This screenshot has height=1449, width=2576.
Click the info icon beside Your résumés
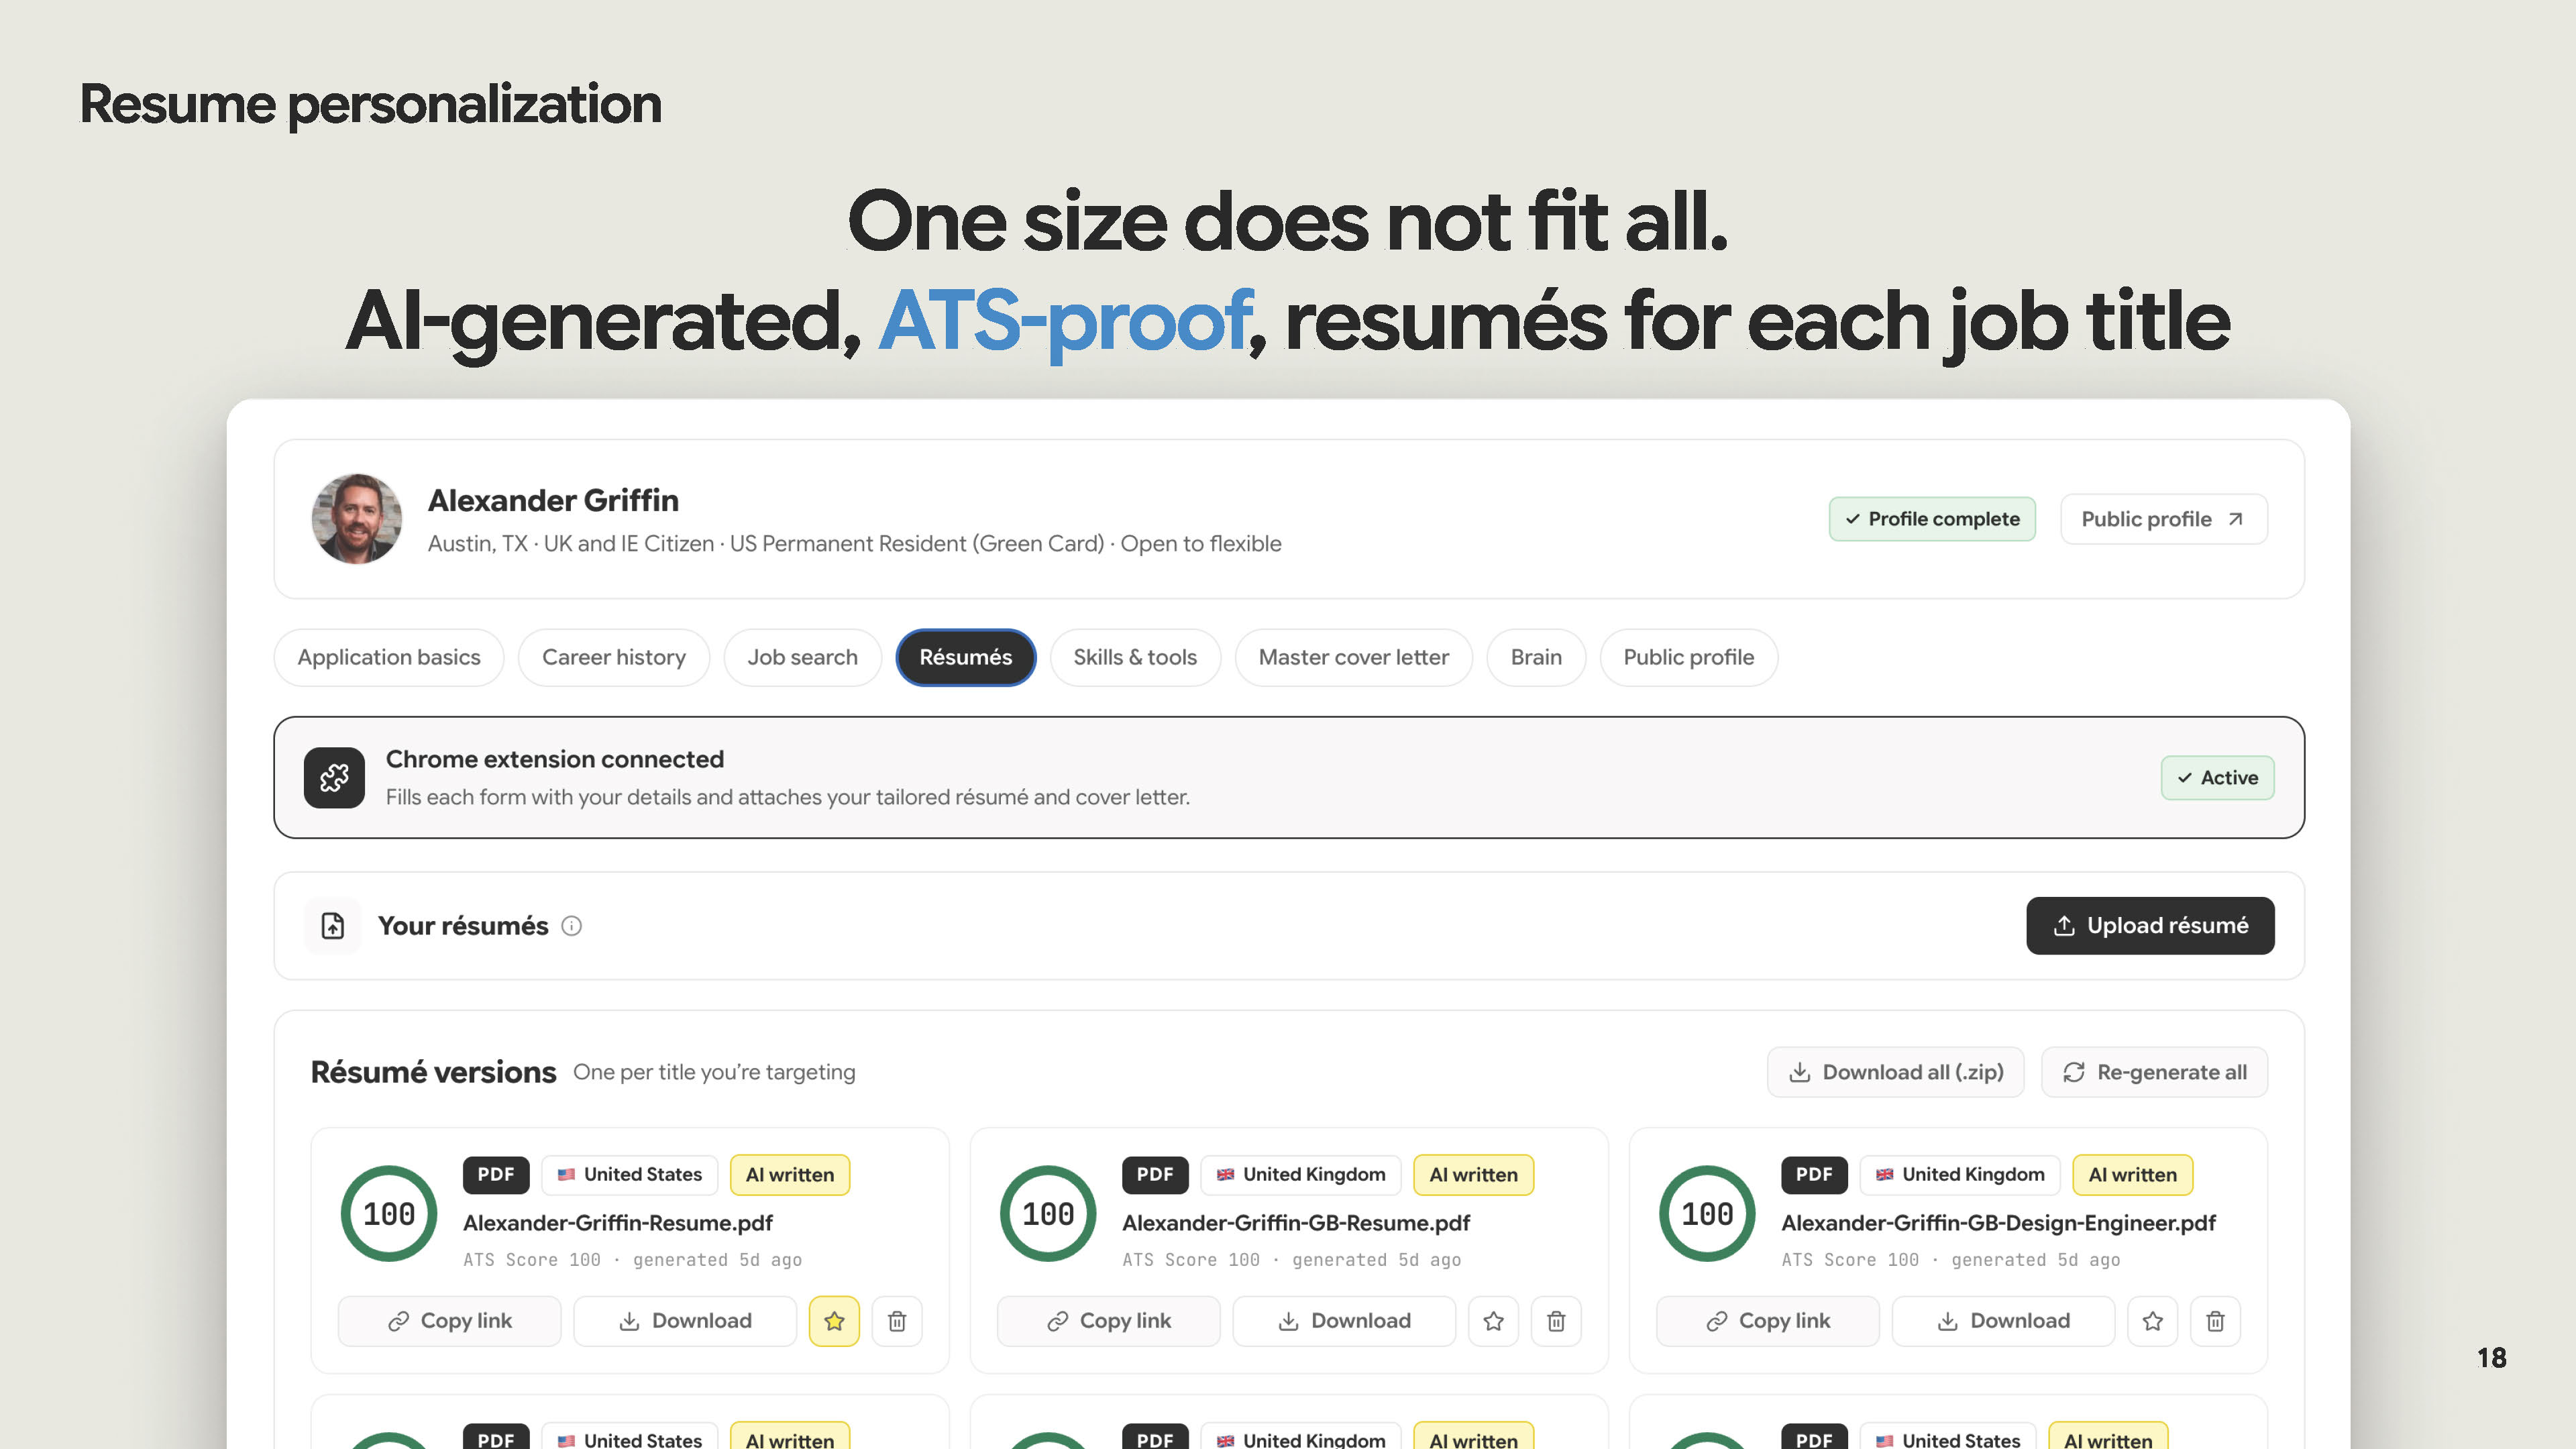point(571,926)
